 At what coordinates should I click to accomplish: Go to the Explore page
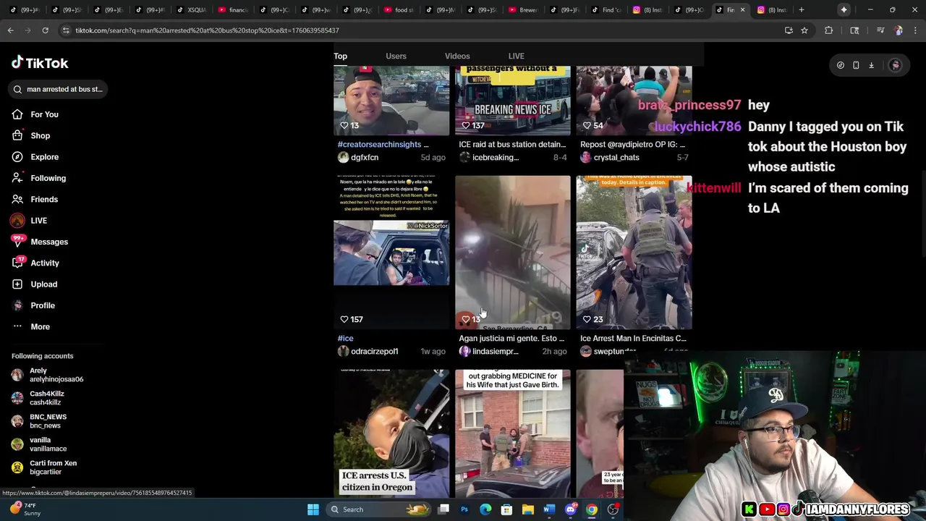point(44,157)
